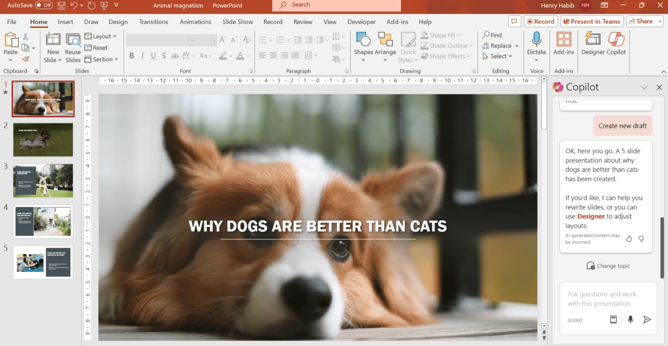Toggle the AutoSave switch

click(x=44, y=5)
